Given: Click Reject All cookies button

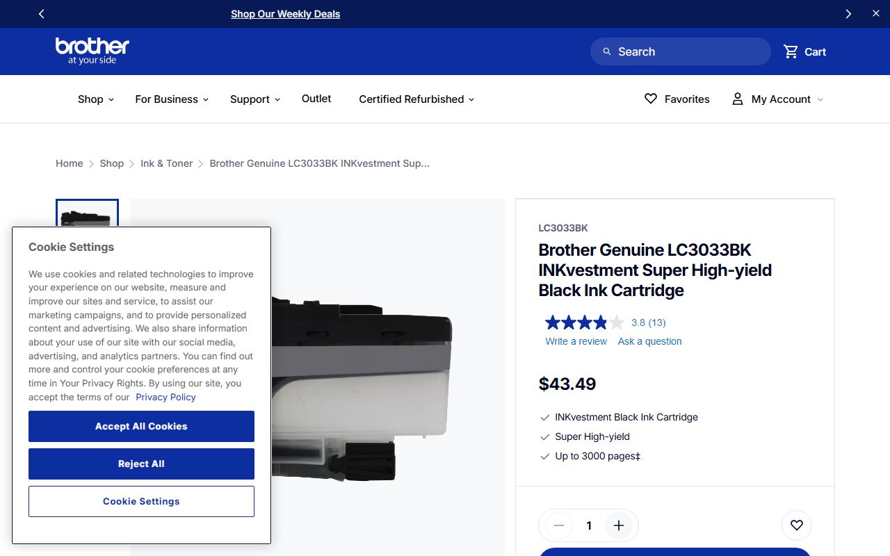Looking at the screenshot, I should click(141, 464).
